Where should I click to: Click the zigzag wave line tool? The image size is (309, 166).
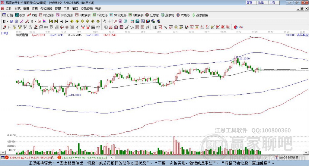pyautogui.click(x=132, y=27)
